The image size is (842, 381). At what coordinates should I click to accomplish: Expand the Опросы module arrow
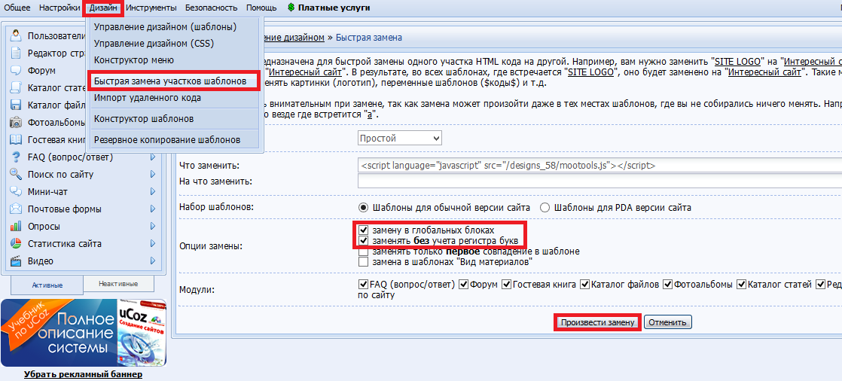point(153,226)
